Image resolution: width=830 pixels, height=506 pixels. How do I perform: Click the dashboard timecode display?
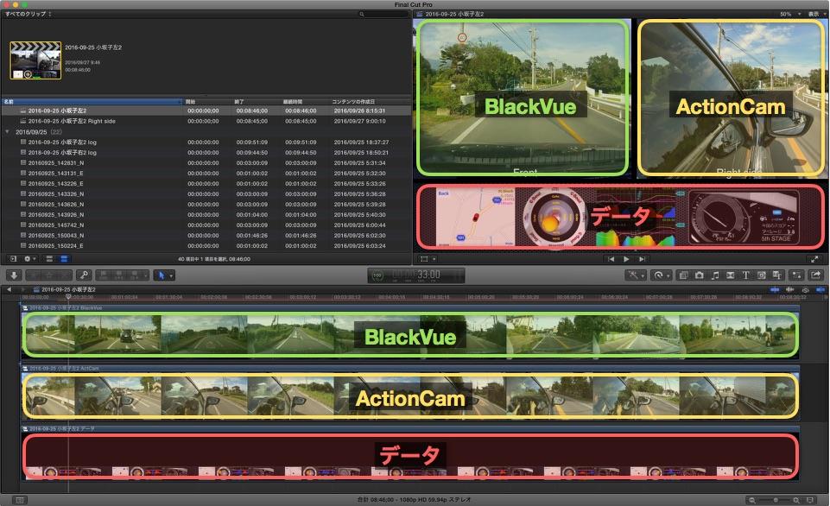click(416, 275)
